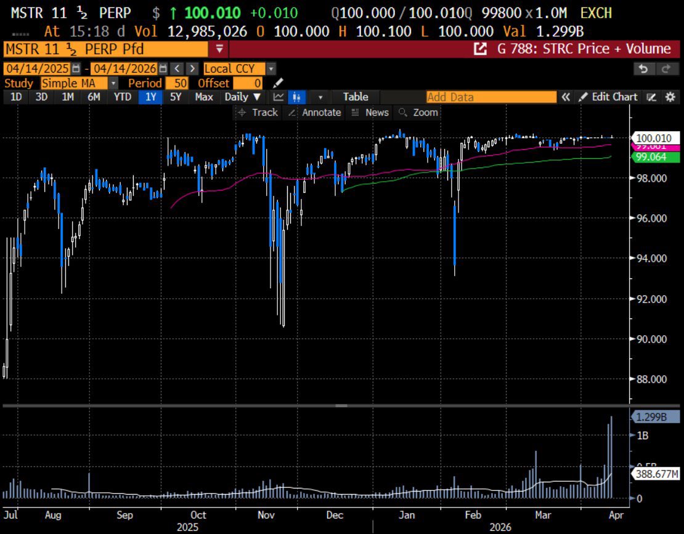
Task: Click the 1B volume axis label
Action: [x=643, y=435]
